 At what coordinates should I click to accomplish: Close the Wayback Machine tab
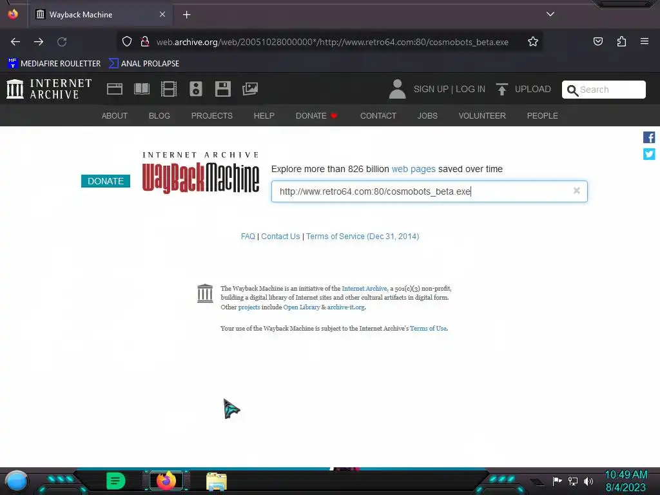[162, 14]
